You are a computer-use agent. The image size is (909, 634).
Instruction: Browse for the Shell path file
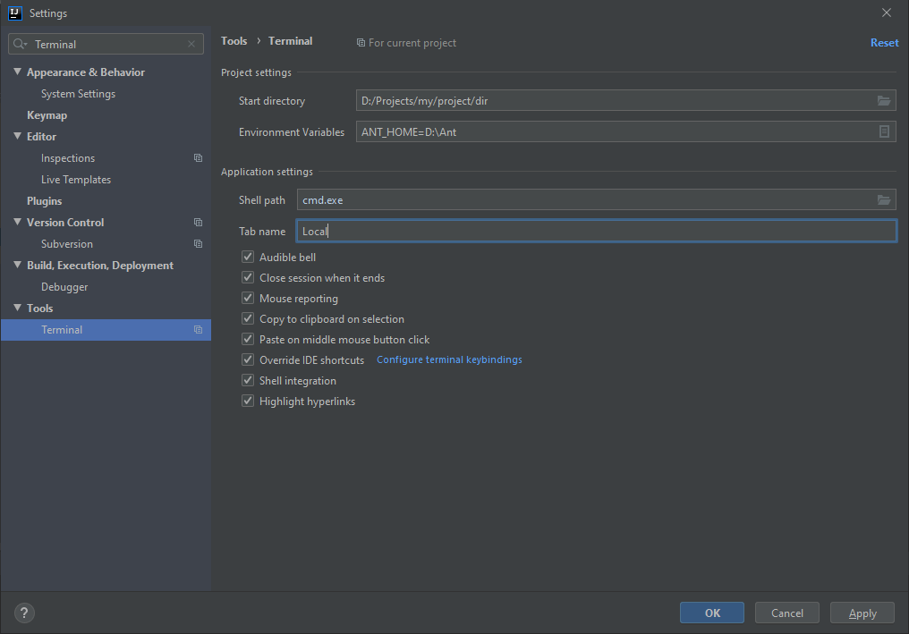coord(884,199)
